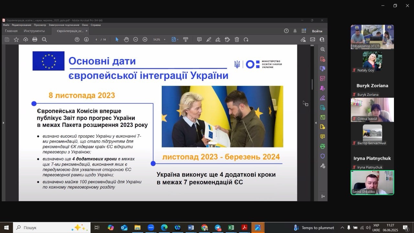Delete with the trash can icon
The image size is (414, 233).
237,39
